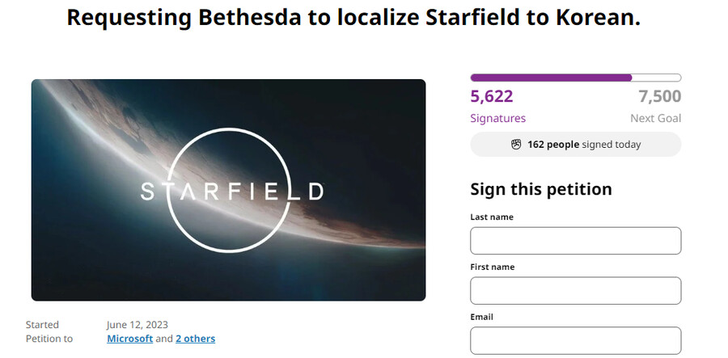Click the raised fist icon
This screenshot has height=358, width=728.
coord(516,145)
